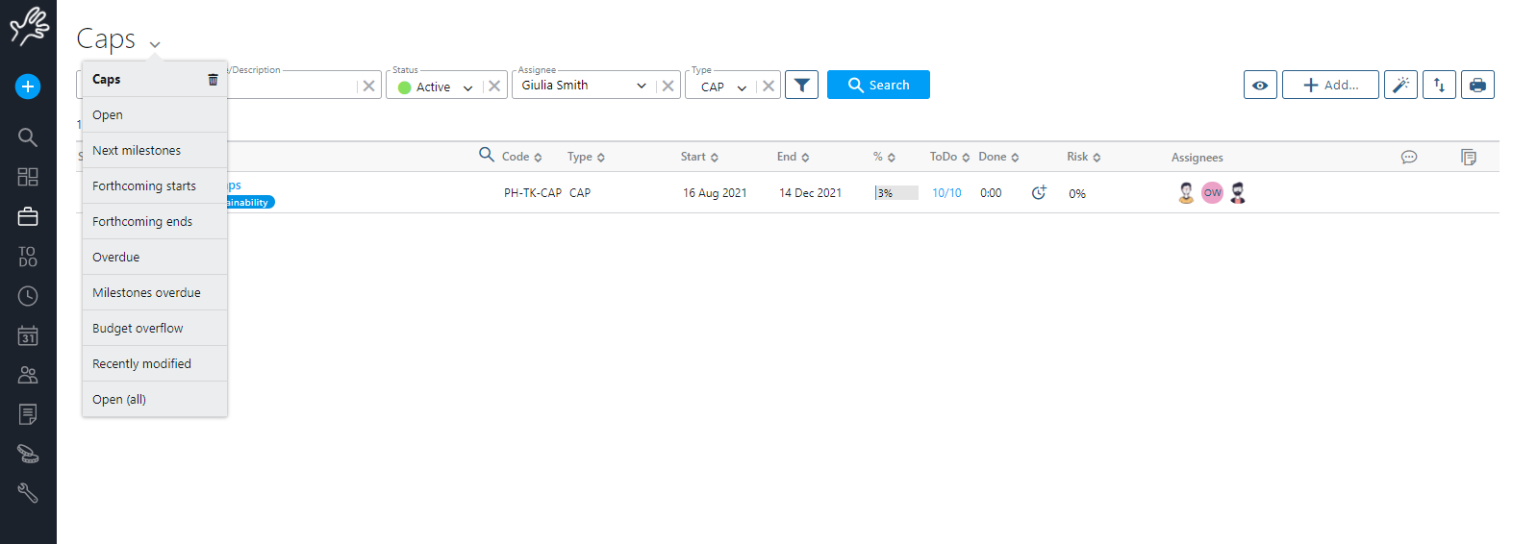1538x544 pixels.
Task: Open the calendar icon in sidebar
Action: (x=28, y=335)
